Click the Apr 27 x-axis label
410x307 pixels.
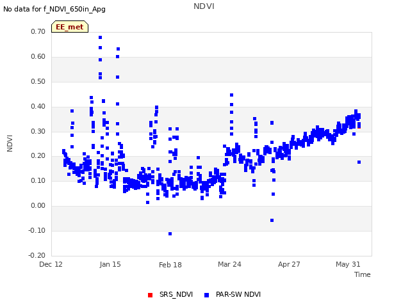tap(289, 264)
